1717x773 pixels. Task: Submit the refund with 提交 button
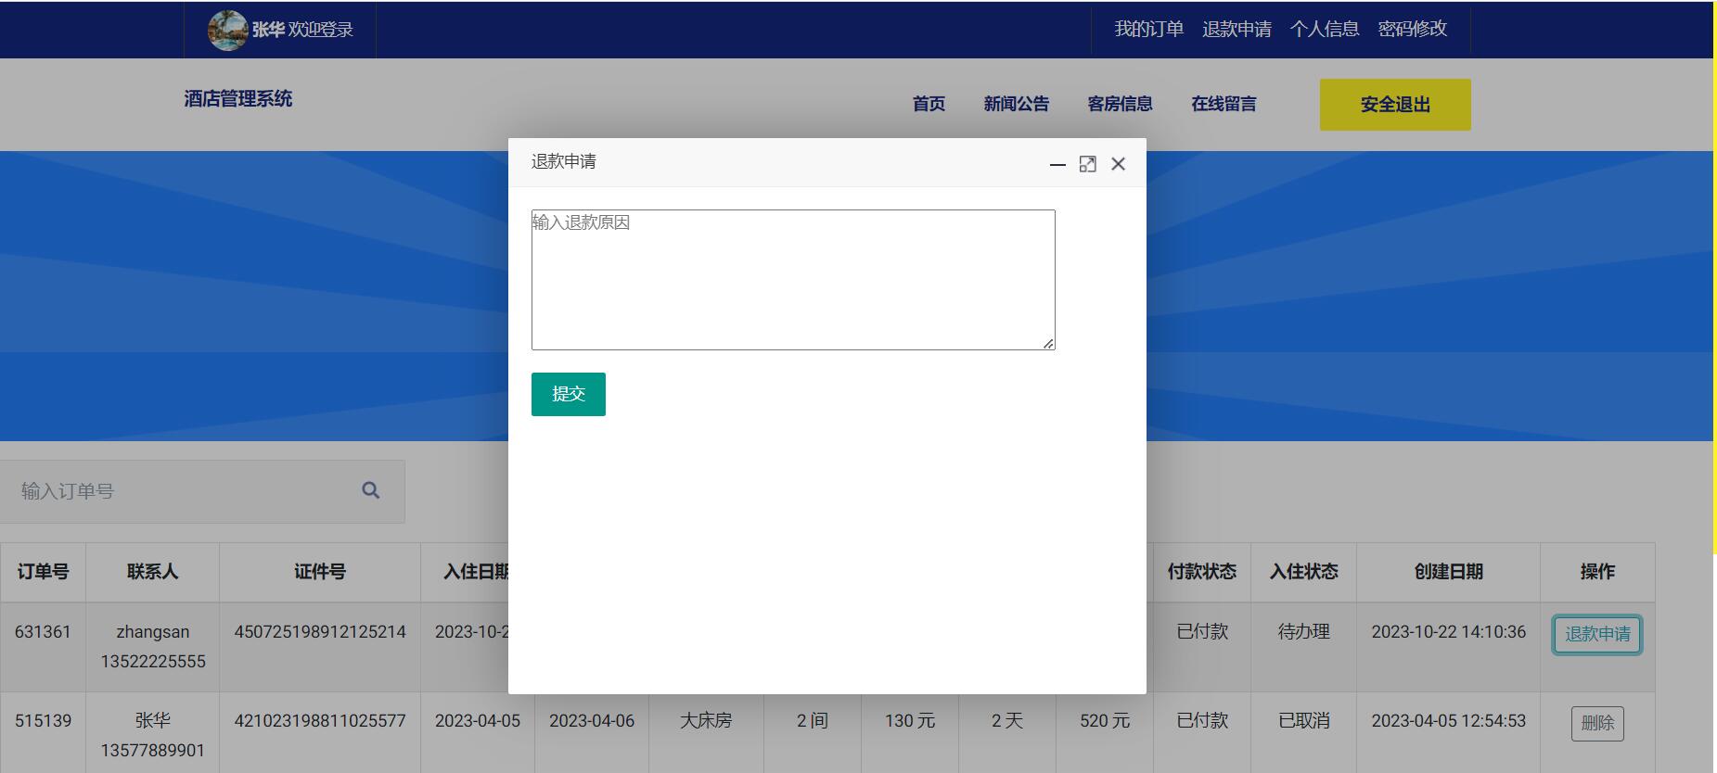pyautogui.click(x=569, y=394)
